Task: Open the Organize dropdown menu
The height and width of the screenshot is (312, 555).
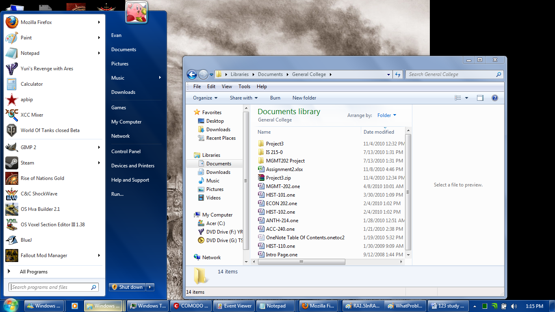Action: coord(205,98)
